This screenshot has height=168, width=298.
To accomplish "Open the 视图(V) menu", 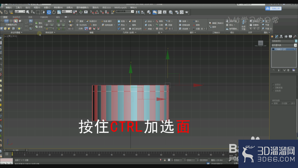I will (x=37, y=8).
